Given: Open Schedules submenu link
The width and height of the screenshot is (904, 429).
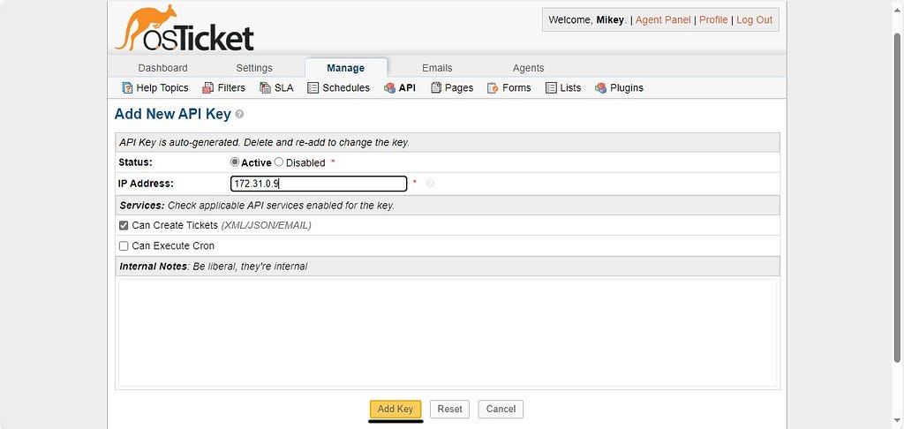Looking at the screenshot, I should coord(346,87).
